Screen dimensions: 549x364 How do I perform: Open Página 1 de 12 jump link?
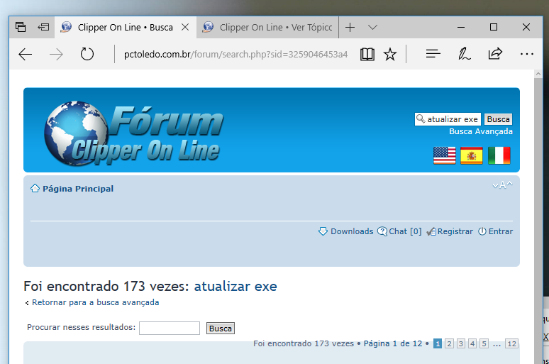(x=393, y=343)
